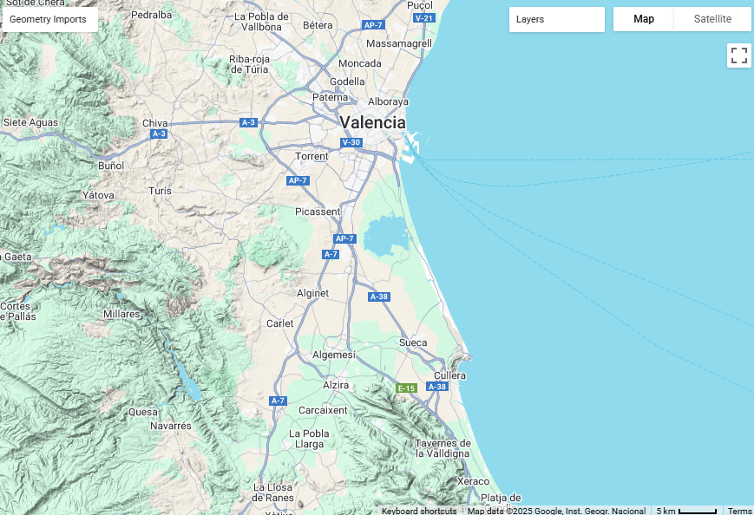Click the AP-7 shield near Bétera

373,25
